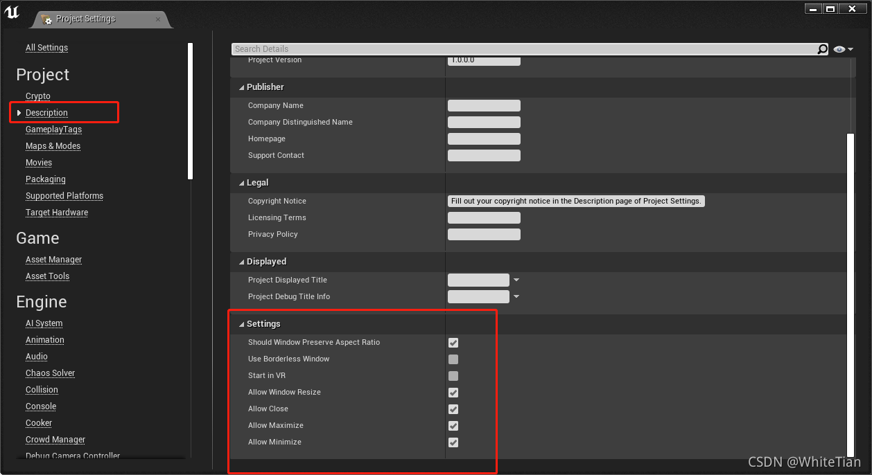Enable the Start in VR checkbox
Screen dimensions: 872x475
click(x=453, y=376)
